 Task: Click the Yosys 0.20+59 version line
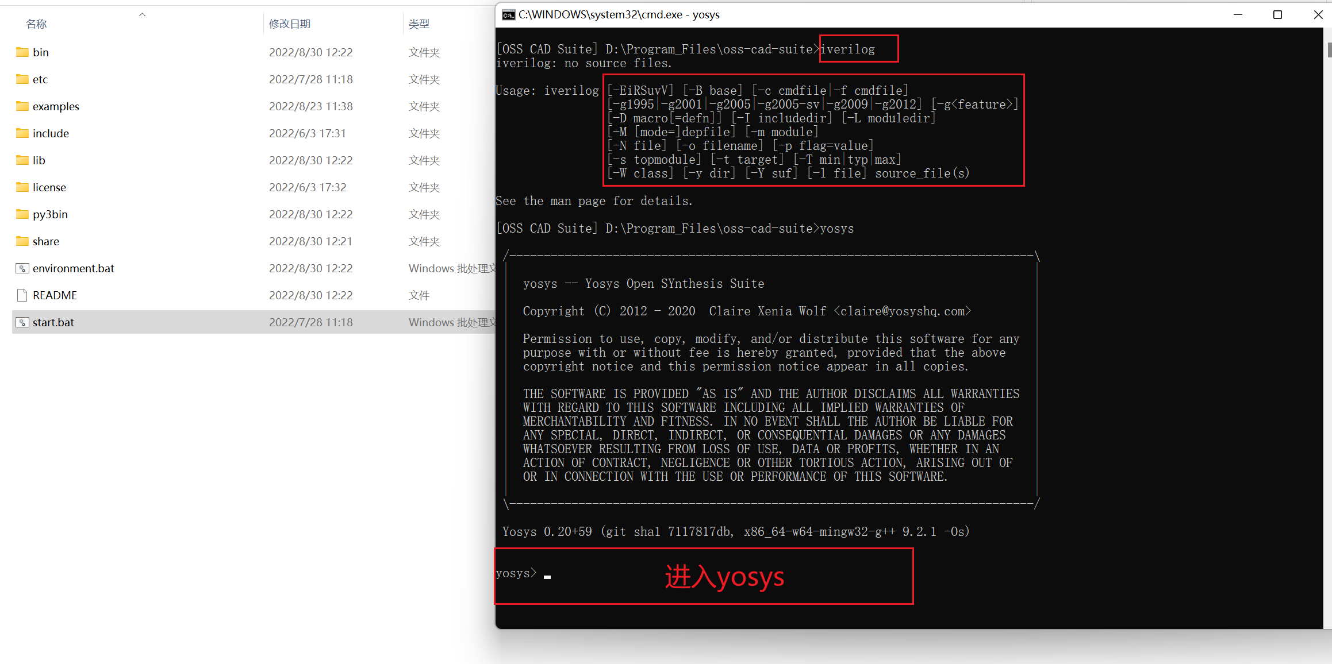736,532
